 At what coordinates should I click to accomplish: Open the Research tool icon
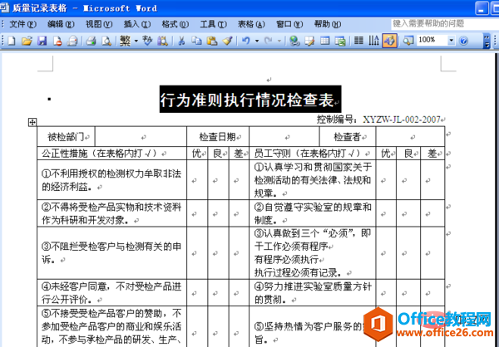click(x=163, y=41)
